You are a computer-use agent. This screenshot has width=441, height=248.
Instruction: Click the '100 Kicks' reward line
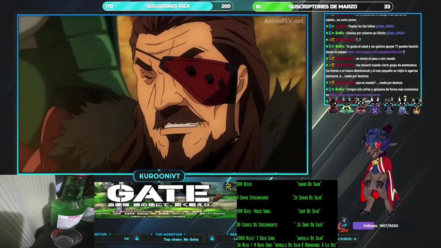tap(244, 184)
